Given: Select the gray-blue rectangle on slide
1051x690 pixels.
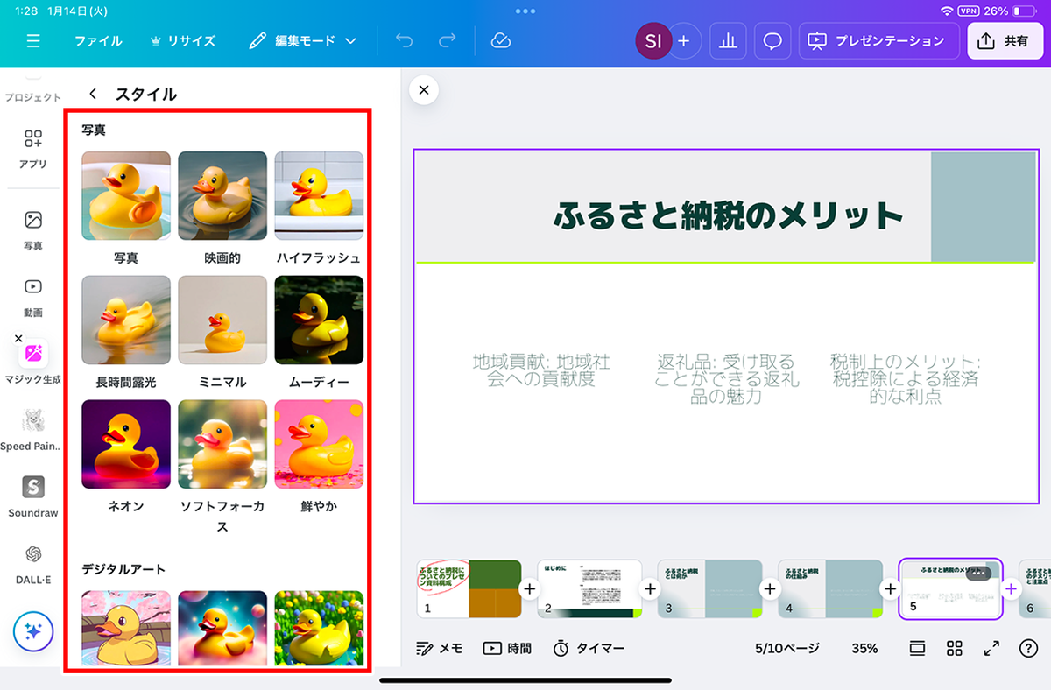Looking at the screenshot, I should 984,207.
